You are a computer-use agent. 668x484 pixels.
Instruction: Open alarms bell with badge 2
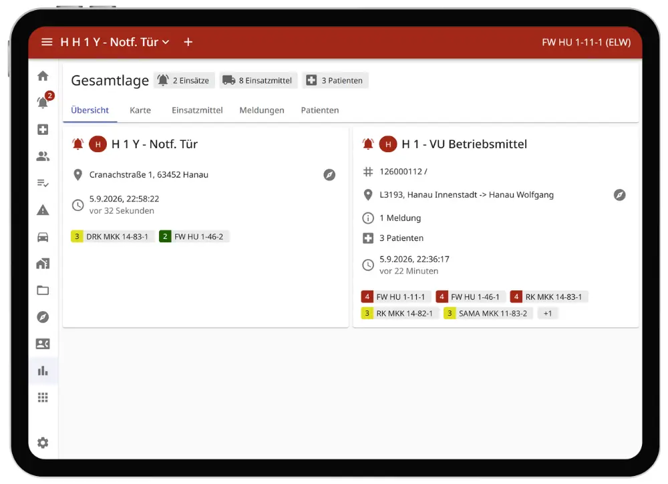point(43,101)
